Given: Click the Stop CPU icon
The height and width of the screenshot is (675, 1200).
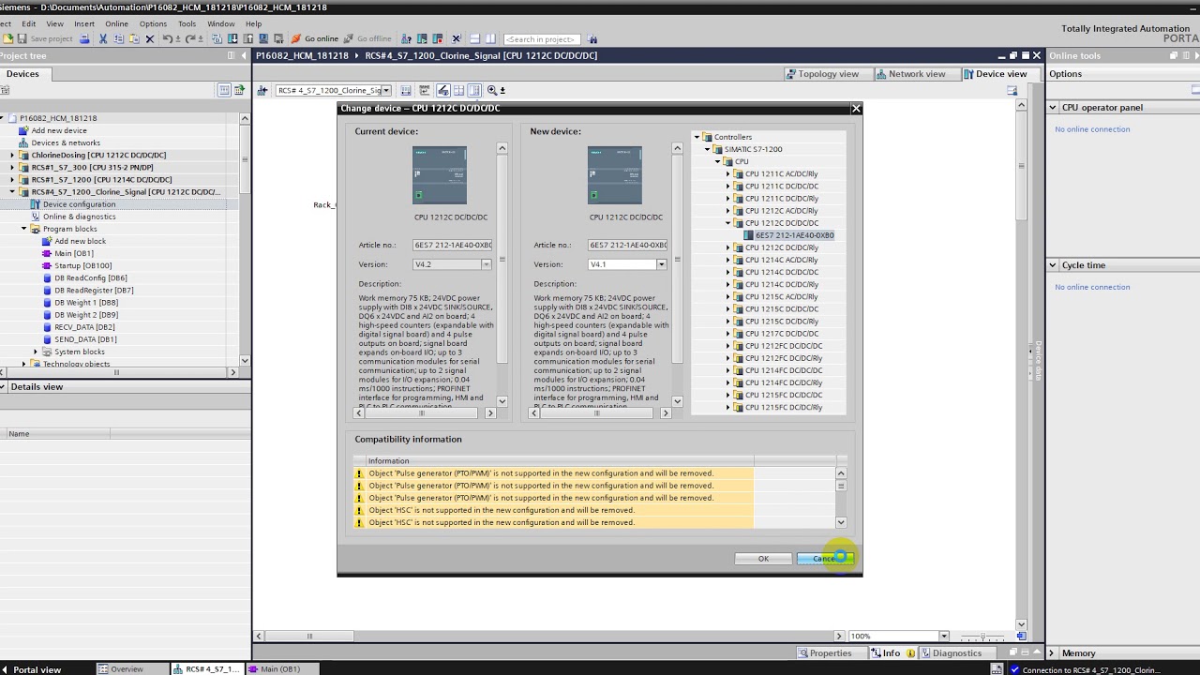Looking at the screenshot, I should [x=437, y=38].
